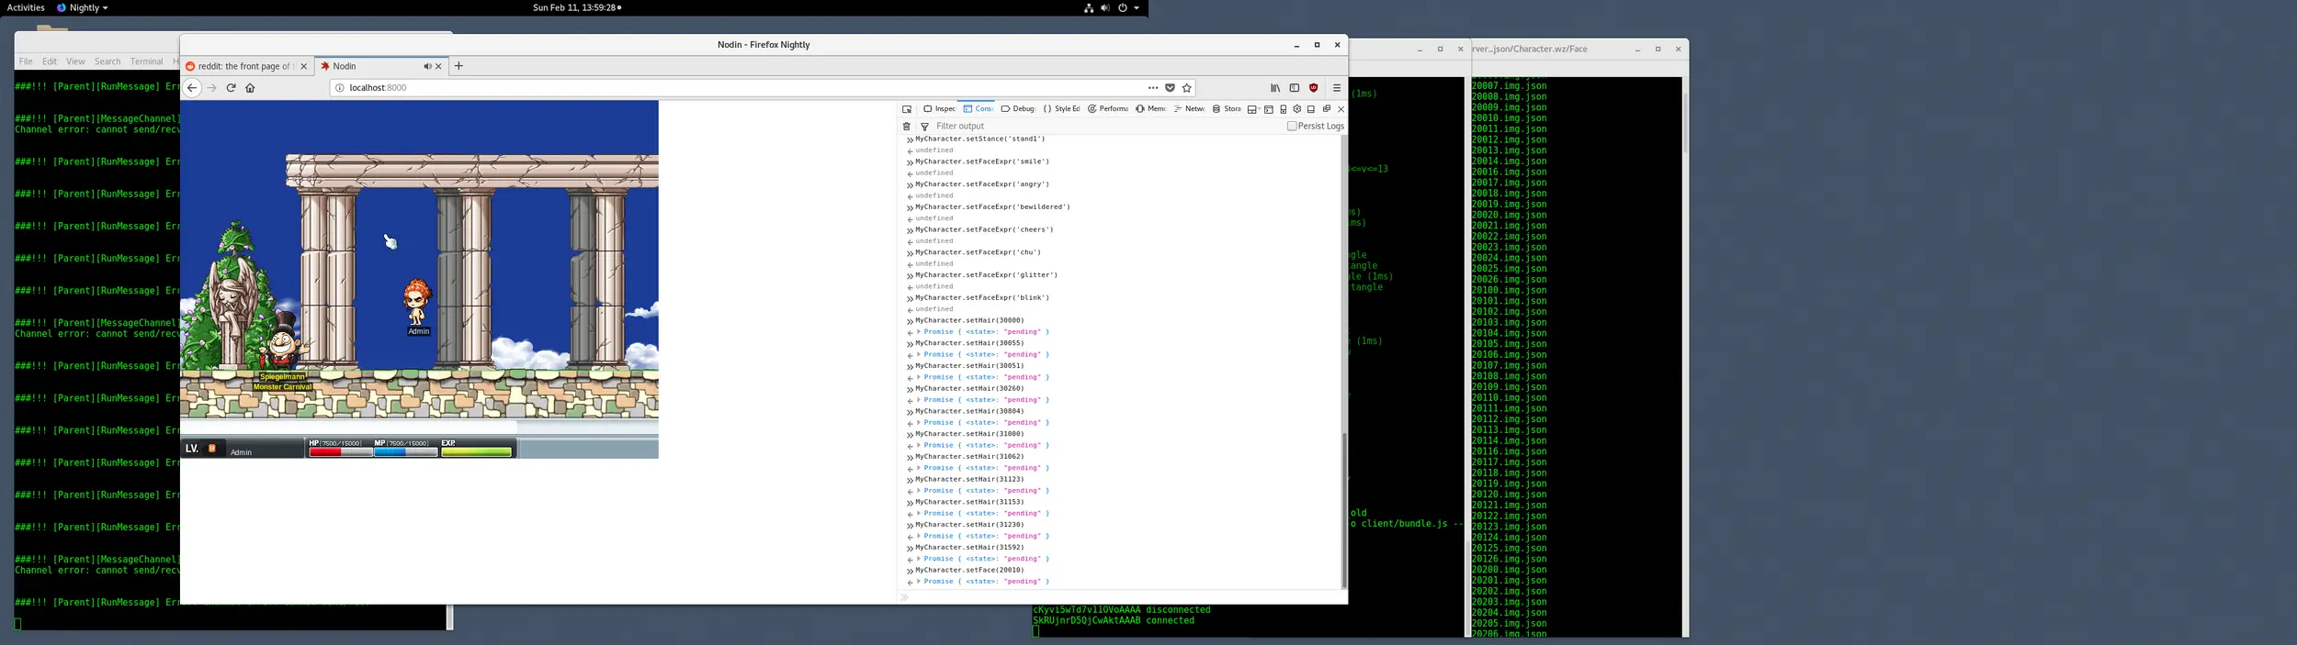The height and width of the screenshot is (645, 2297).
Task: Open the page actions three-dot menu
Action: pyautogui.click(x=1153, y=88)
